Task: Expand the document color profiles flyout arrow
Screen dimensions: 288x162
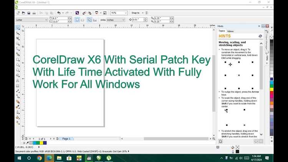Action: [x=128, y=151]
